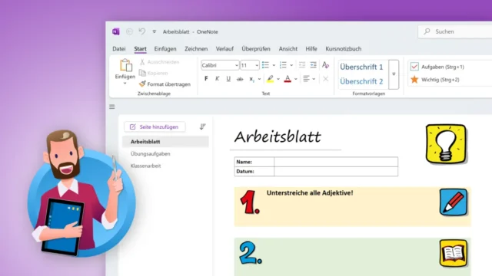Screen dimensions: 492x276
Task: Open the Kursnotizbuch ribbon tab
Action: point(344,49)
